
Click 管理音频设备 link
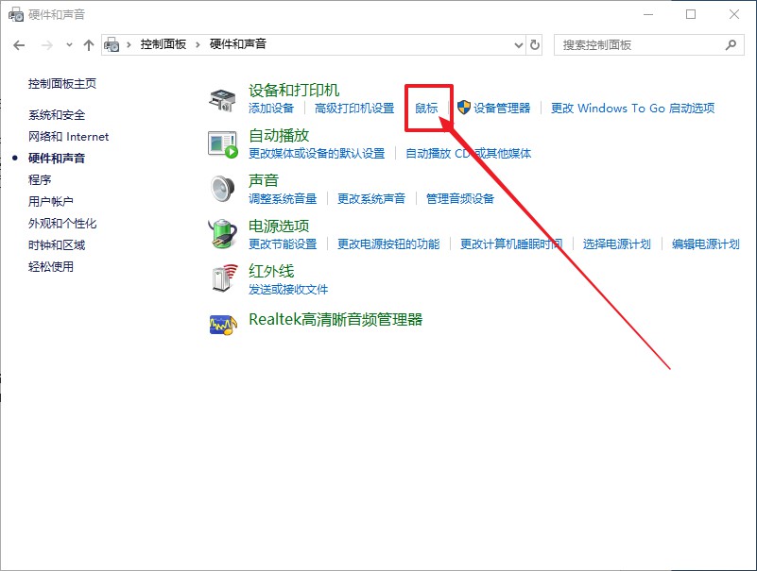click(460, 199)
